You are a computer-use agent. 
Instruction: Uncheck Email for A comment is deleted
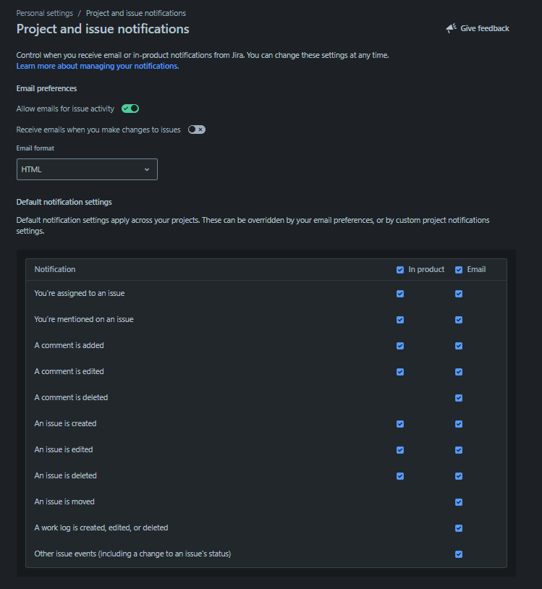coord(459,398)
